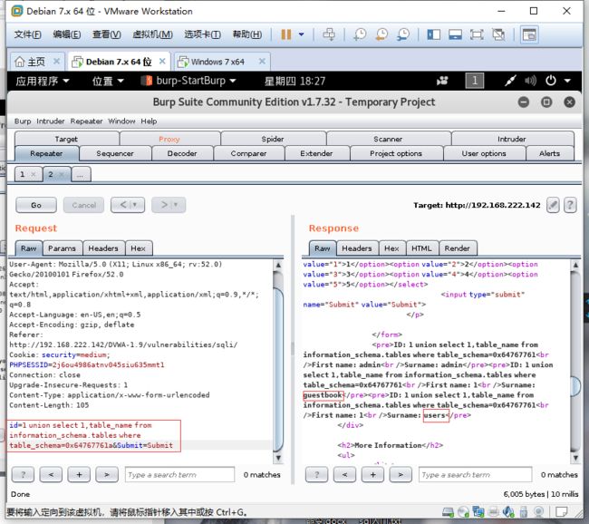The height and width of the screenshot is (524, 589).
Task: Switch to the Proxy tab
Action: pyautogui.click(x=169, y=139)
